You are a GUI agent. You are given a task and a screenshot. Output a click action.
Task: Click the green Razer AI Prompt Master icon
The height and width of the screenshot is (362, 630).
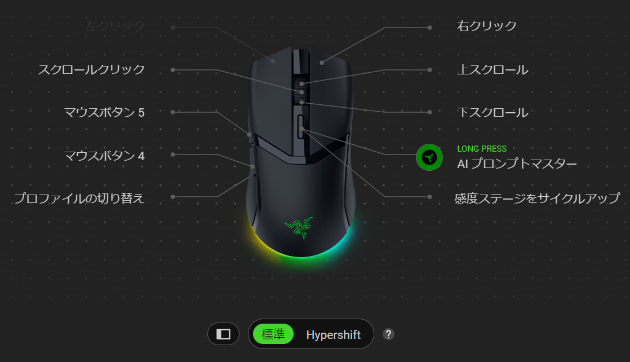429,157
